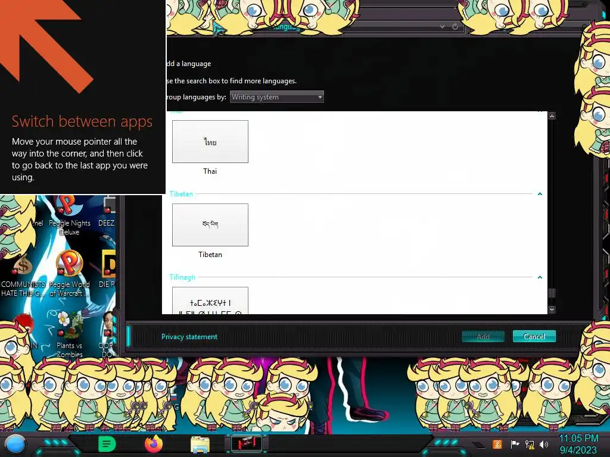Select the Tibetan language tile
Viewport: 610px width, 457px height.
(210, 224)
